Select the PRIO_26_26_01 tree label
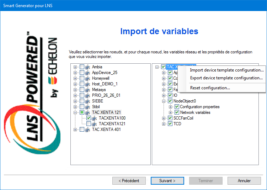The height and width of the screenshot is (190, 267). [x=106, y=95]
